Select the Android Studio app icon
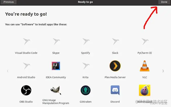The image size is (171, 107). click(26, 66)
